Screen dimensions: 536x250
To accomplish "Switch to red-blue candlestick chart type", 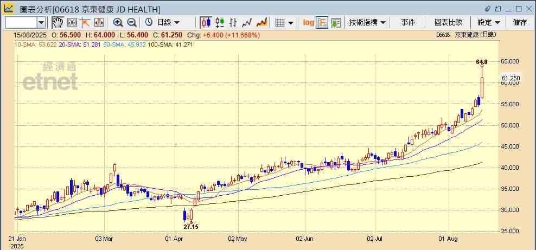I will [x=206, y=23].
